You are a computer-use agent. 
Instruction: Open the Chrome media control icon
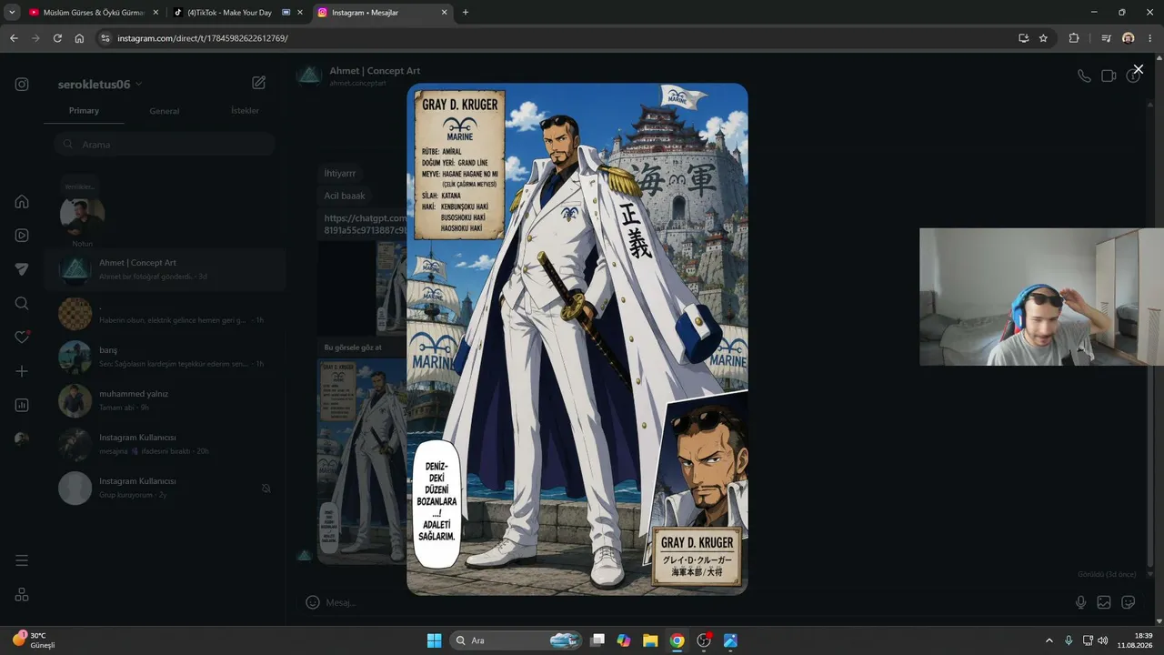[1106, 38]
